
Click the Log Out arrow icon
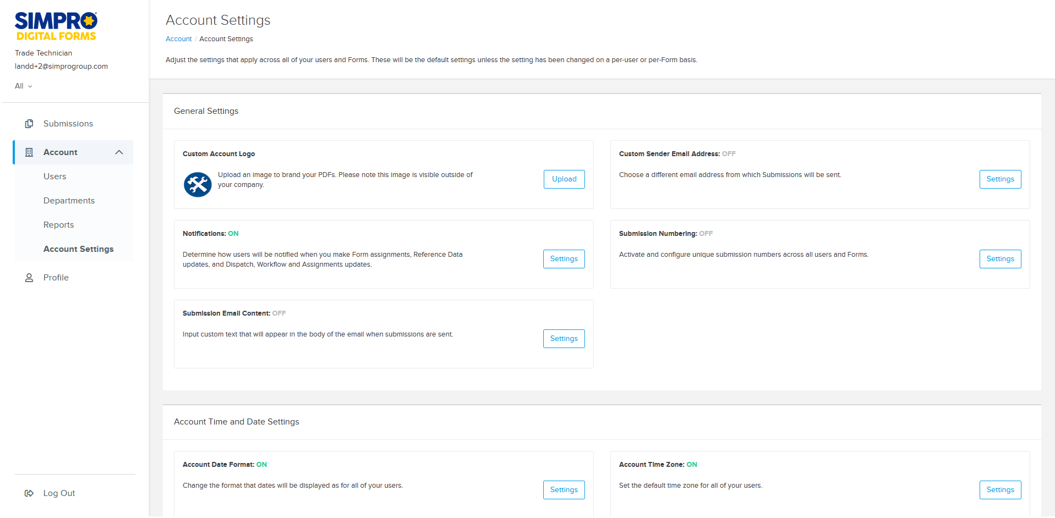click(x=29, y=493)
